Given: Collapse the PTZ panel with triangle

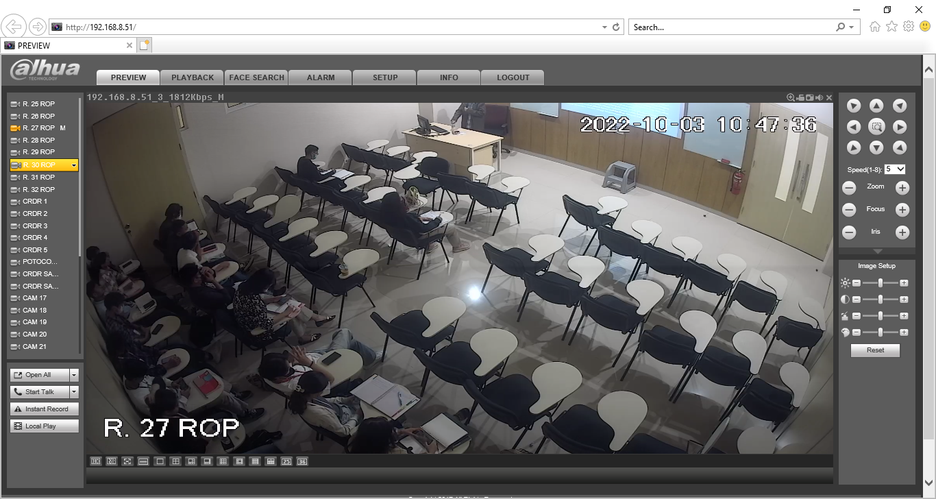Looking at the screenshot, I should pyautogui.click(x=877, y=252).
